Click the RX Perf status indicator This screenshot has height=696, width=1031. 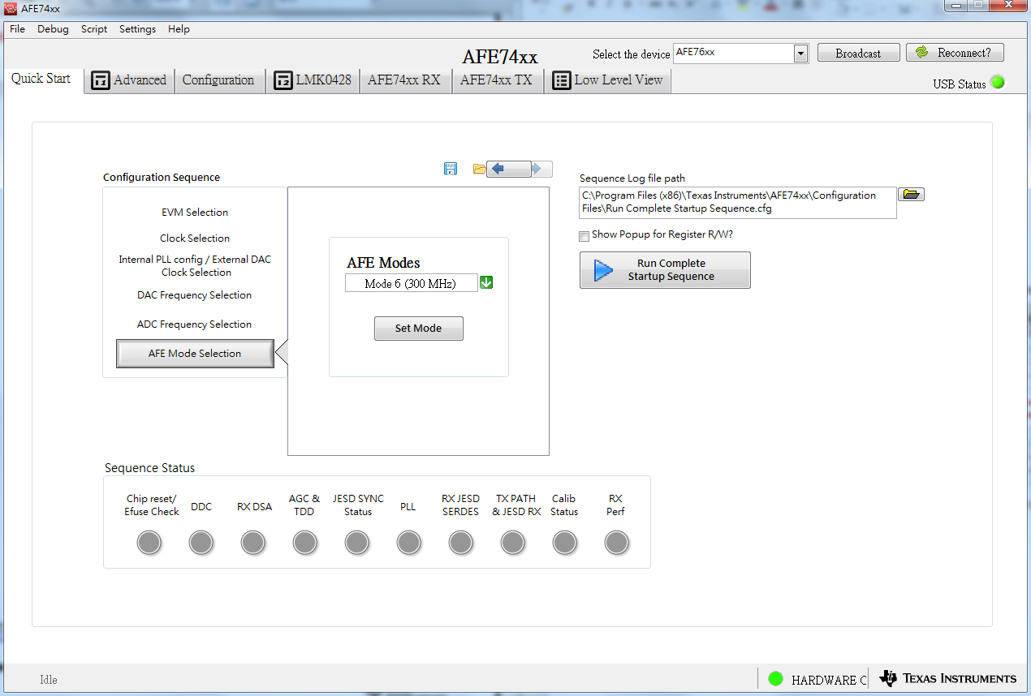616,543
